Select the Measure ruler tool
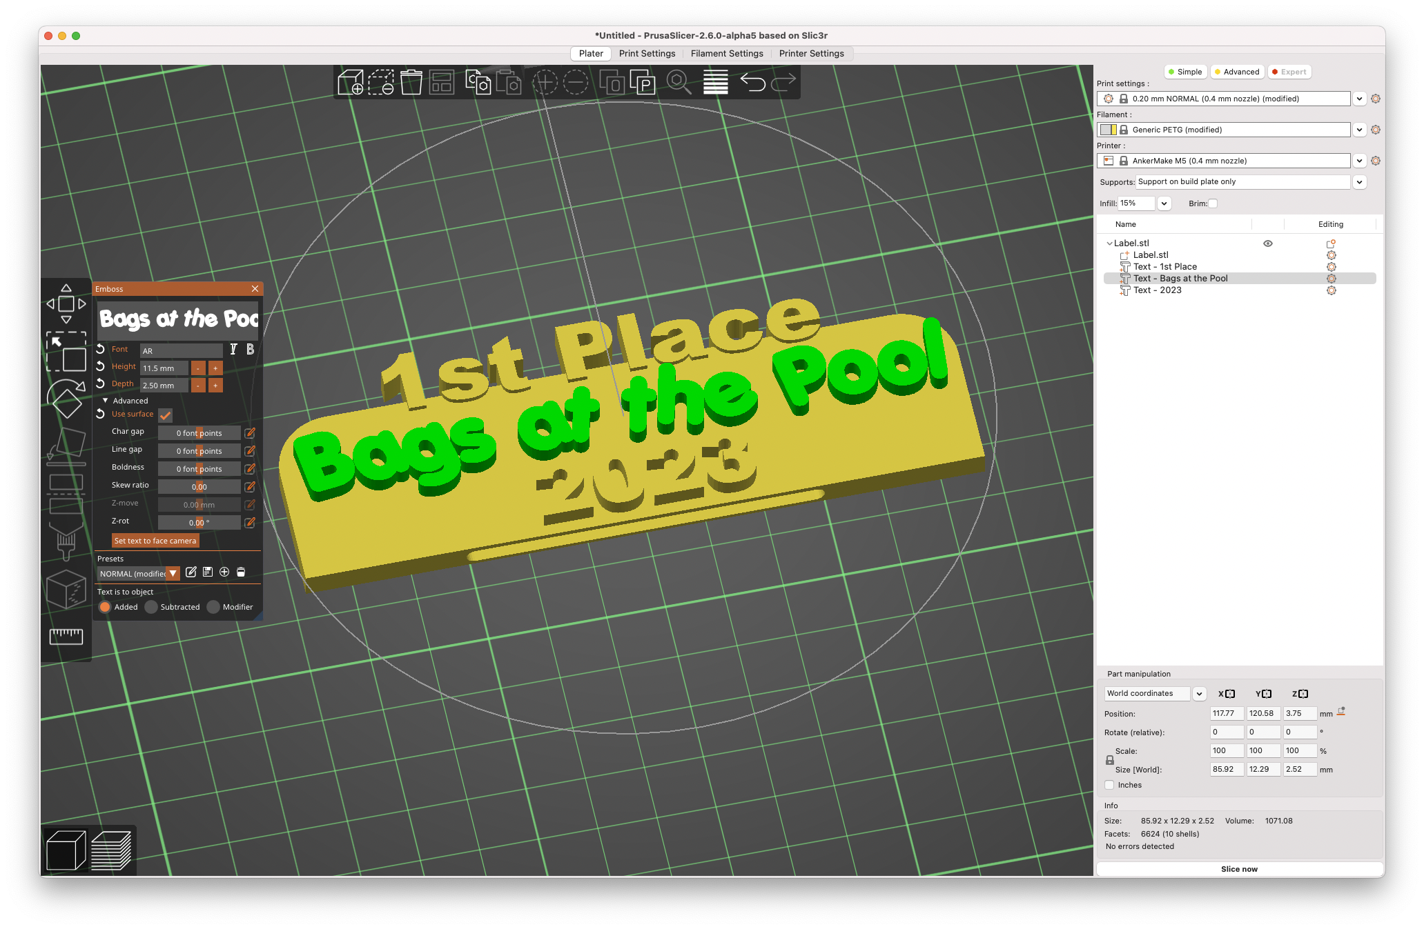The height and width of the screenshot is (929, 1424). point(66,636)
